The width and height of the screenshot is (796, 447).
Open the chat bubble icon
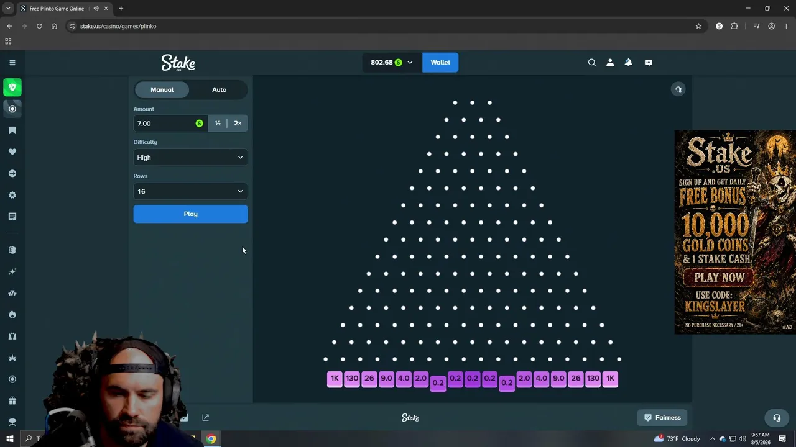coord(648,62)
